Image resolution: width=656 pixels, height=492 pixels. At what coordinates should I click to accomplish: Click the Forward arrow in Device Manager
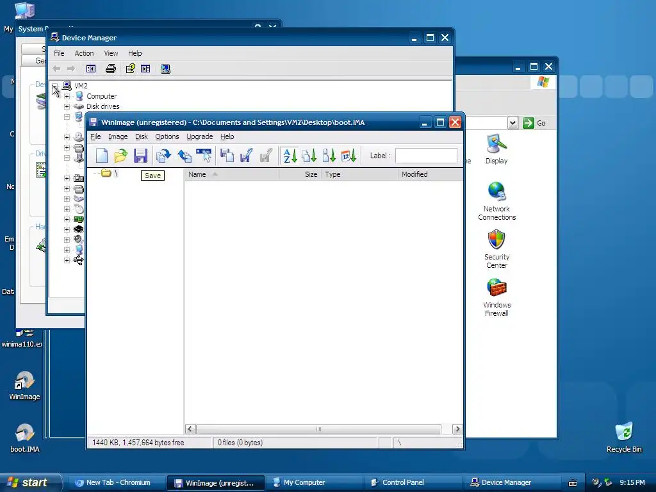point(71,69)
